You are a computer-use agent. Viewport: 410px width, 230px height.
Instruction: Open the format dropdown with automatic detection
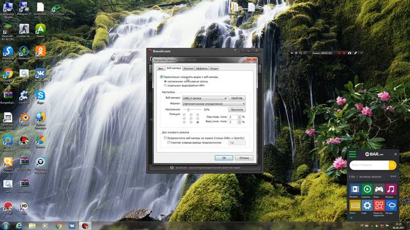tap(213, 103)
